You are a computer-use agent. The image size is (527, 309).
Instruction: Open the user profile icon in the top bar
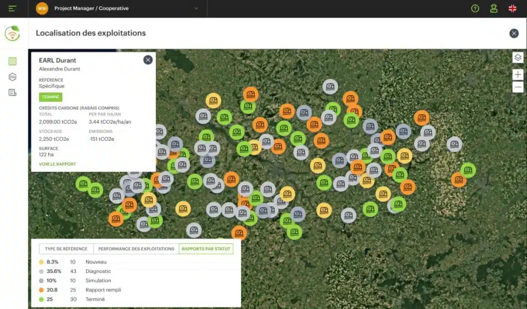(494, 9)
